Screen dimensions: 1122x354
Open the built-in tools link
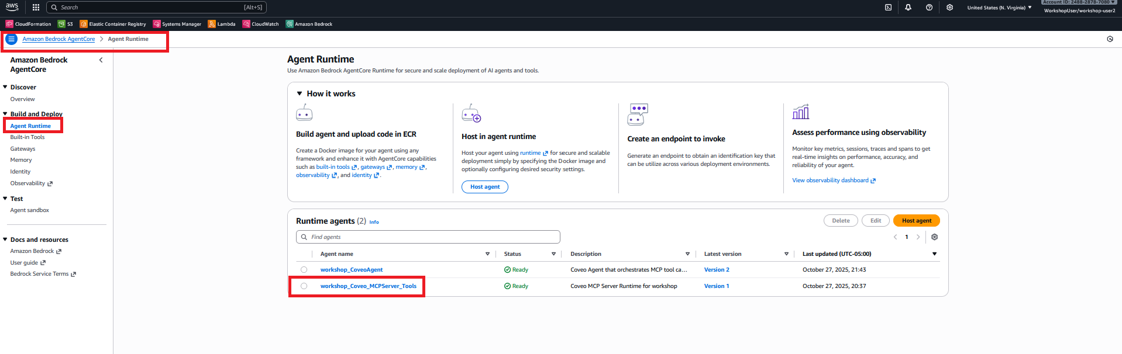coord(336,167)
